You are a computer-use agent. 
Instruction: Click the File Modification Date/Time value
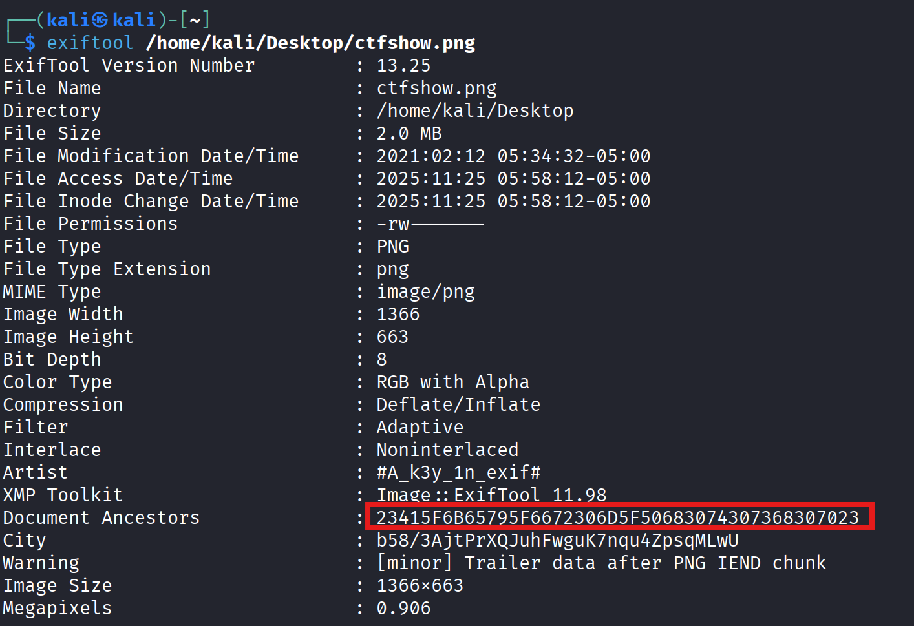click(x=513, y=156)
